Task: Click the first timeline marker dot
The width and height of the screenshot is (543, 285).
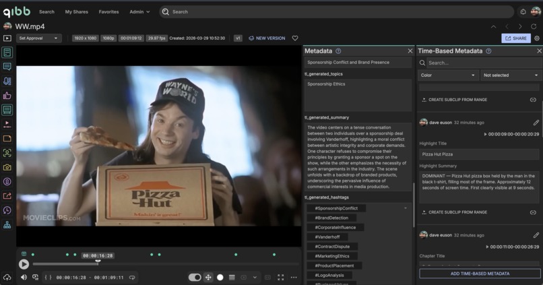Action: (x=33, y=255)
